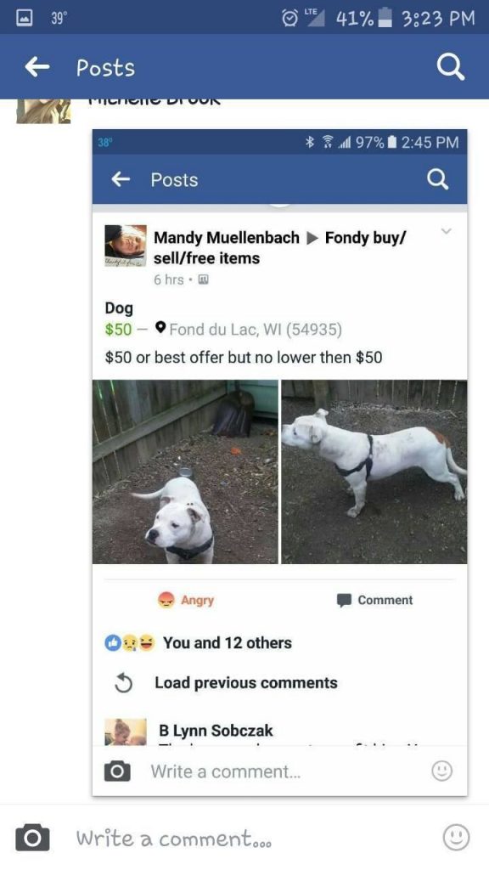Tap the Comment button under the post
489x870 pixels.
click(x=374, y=600)
